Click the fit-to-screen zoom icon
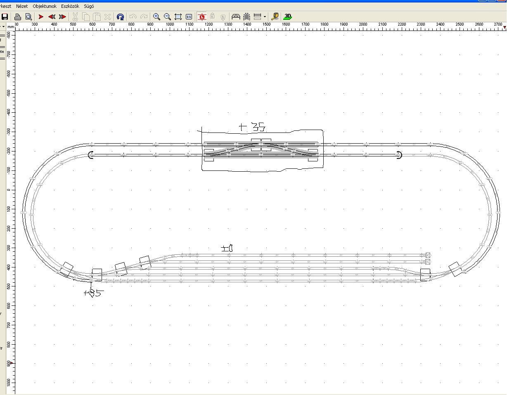Image resolution: width=507 pixels, height=395 pixels. [x=178, y=17]
